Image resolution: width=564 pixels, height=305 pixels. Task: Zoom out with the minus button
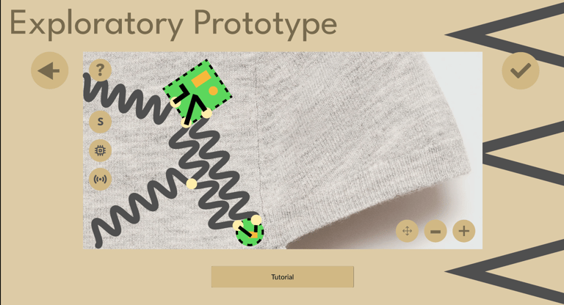click(x=435, y=231)
